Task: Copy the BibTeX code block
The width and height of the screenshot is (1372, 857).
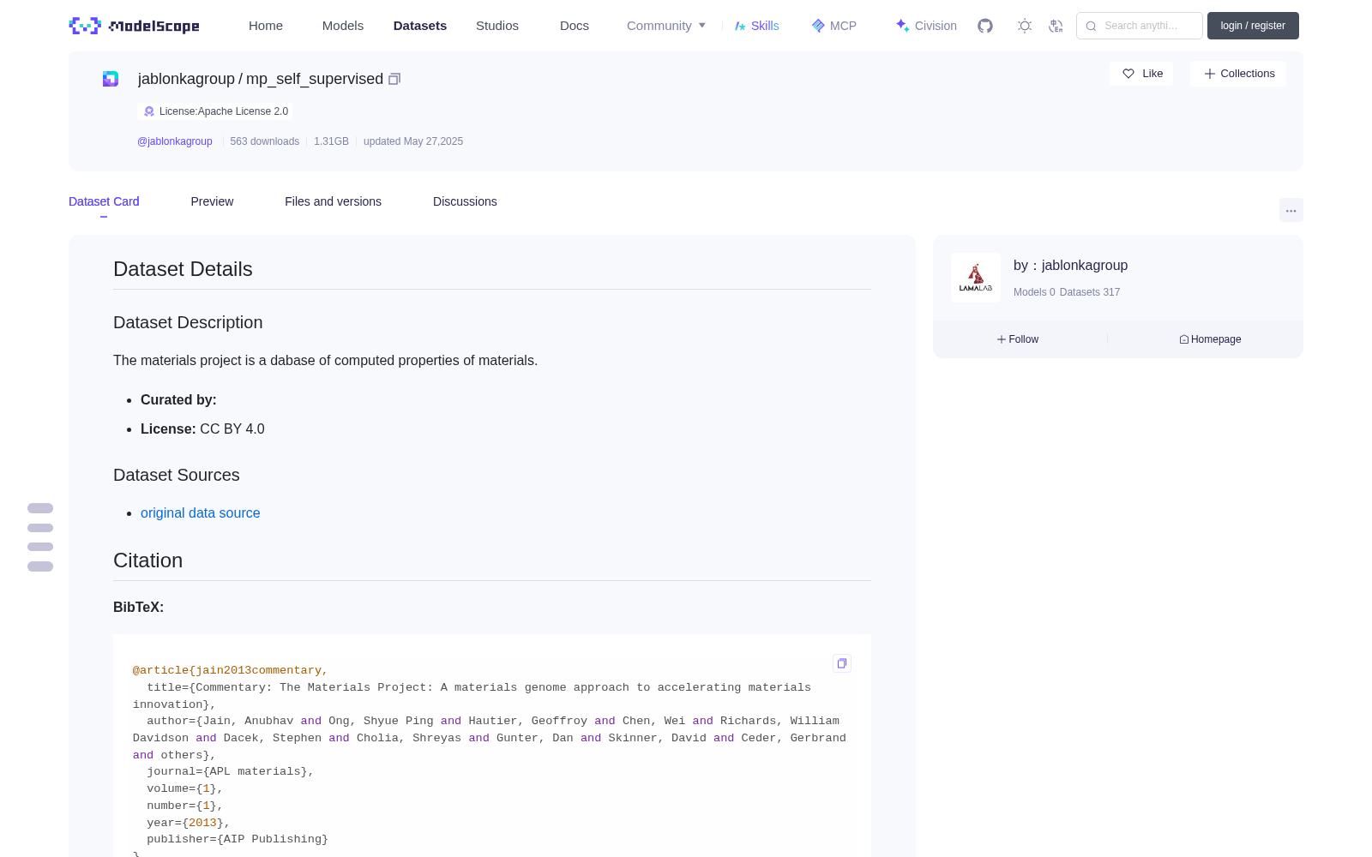Action: [842, 663]
